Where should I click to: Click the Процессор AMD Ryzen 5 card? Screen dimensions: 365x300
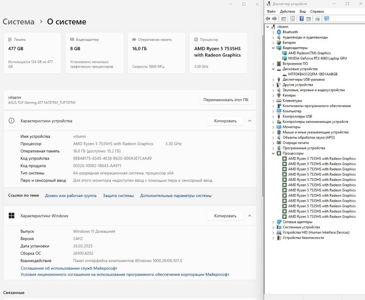(x=219, y=53)
